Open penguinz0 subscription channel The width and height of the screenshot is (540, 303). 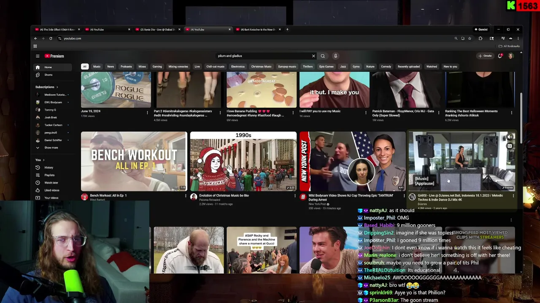coord(51,133)
